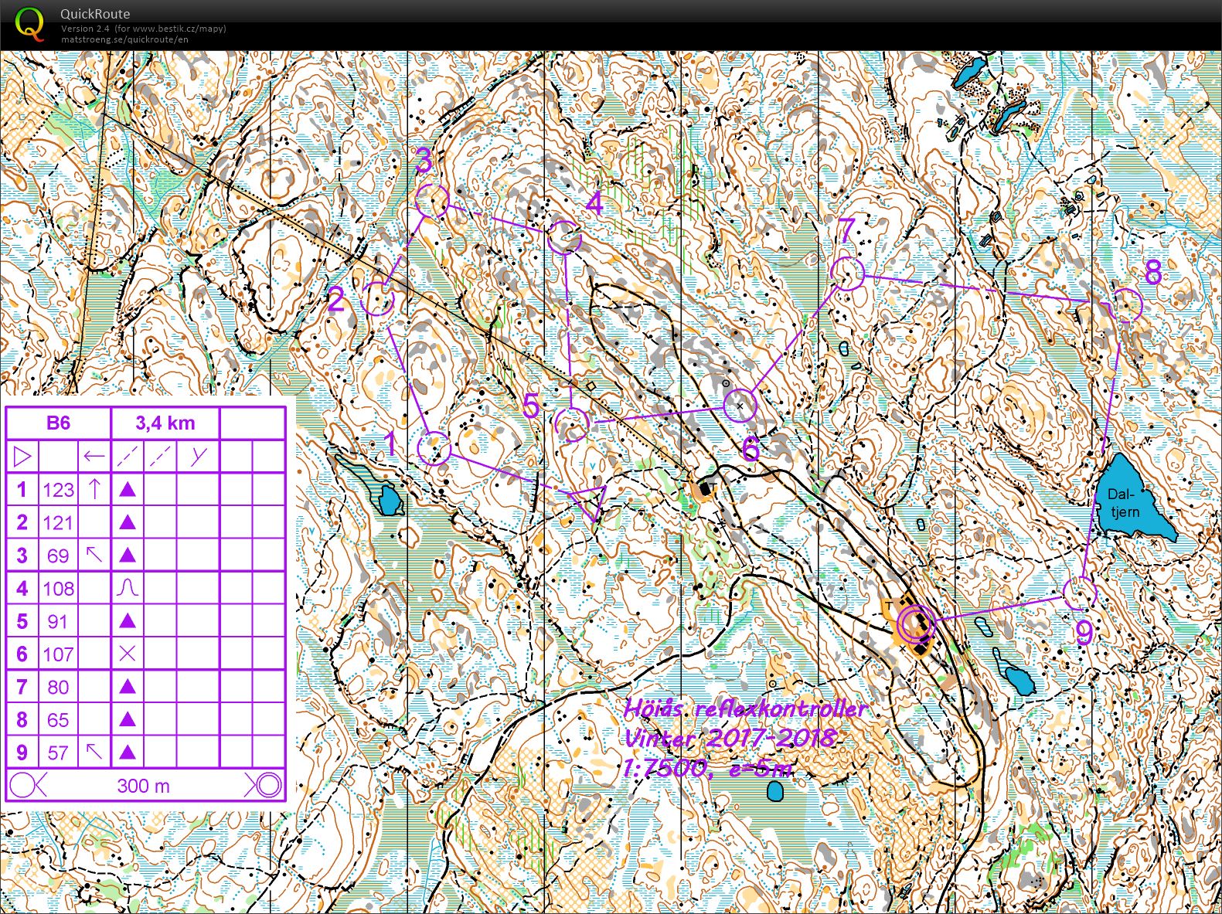Click control code '57' in the description table
The height and width of the screenshot is (914, 1222).
58,753
